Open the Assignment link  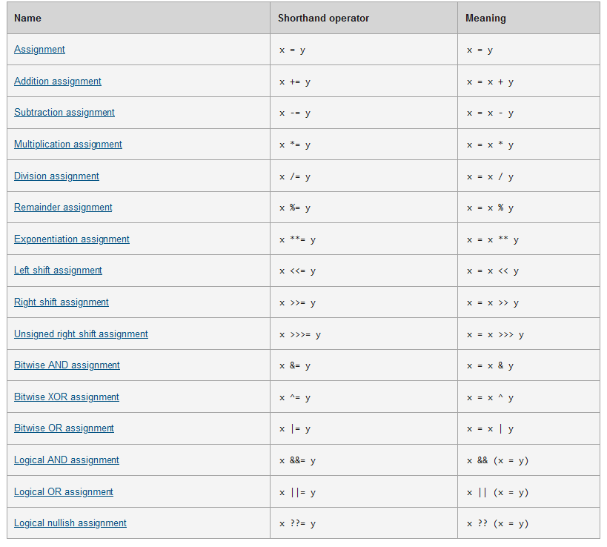[39, 50]
